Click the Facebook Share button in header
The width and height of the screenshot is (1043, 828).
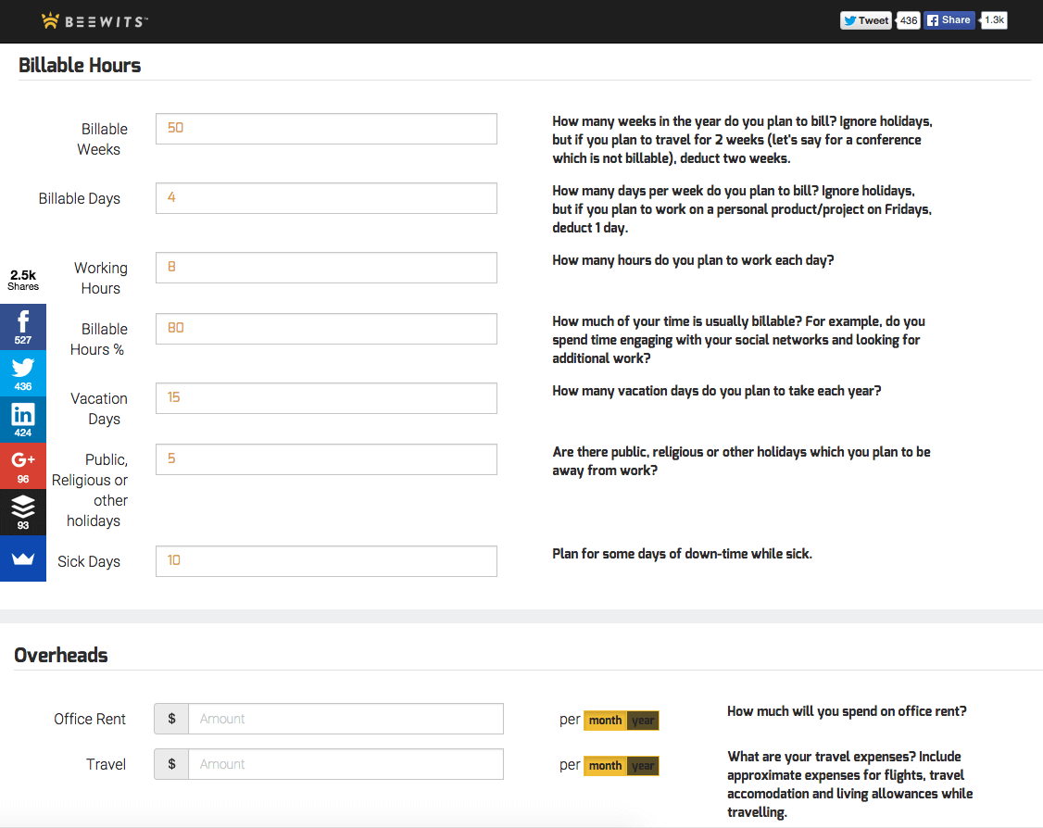click(949, 20)
